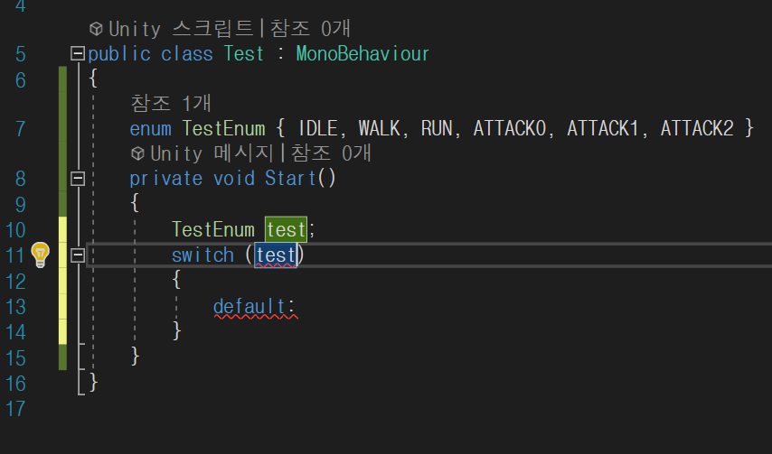Click the highlighted 'test' variable declaration
Screen dimensions: 772x454
tap(286, 229)
